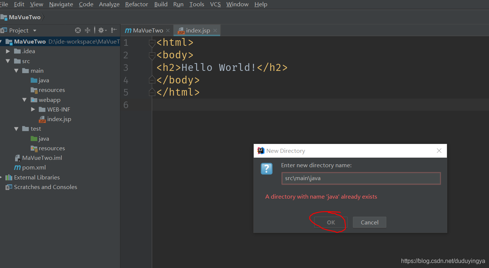Click the question mark icon in dialog
Viewport: 489px width, 268px height.
click(267, 169)
